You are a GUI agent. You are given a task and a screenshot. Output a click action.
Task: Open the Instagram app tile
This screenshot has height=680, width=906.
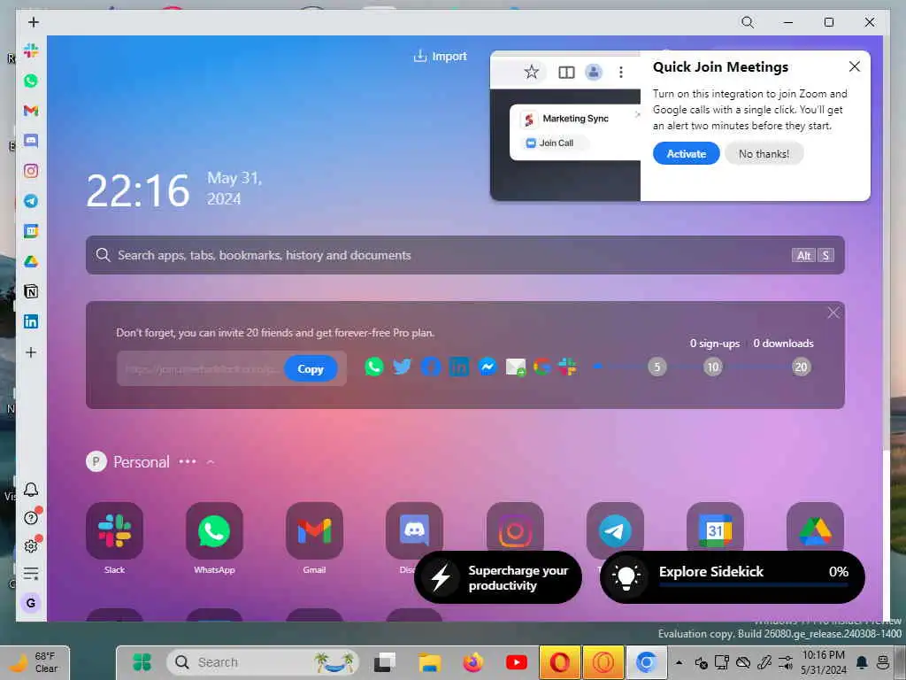516,526
